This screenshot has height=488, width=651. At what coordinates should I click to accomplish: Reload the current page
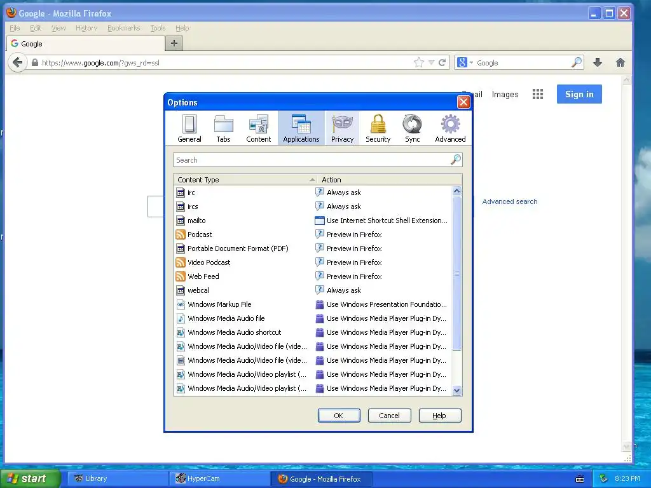tap(442, 63)
